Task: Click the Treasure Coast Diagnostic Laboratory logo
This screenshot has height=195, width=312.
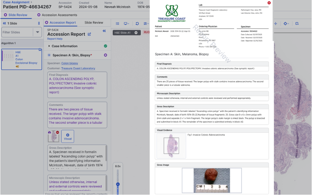Action: click(172, 13)
